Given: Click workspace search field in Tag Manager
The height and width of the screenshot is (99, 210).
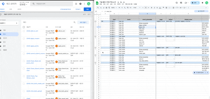Looking at the screenshot, I should coord(51,4).
